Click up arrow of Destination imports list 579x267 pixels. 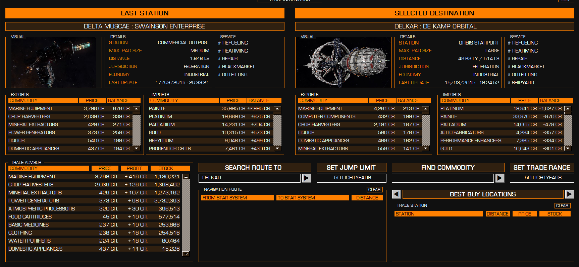(x=568, y=108)
